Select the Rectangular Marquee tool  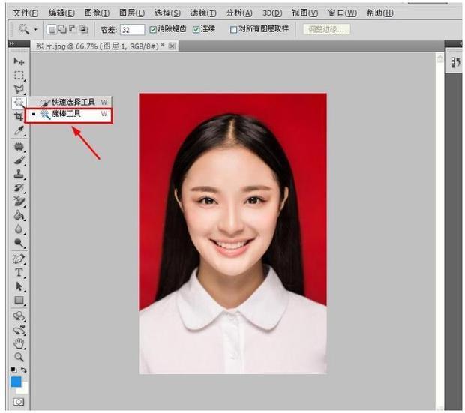tap(19, 75)
